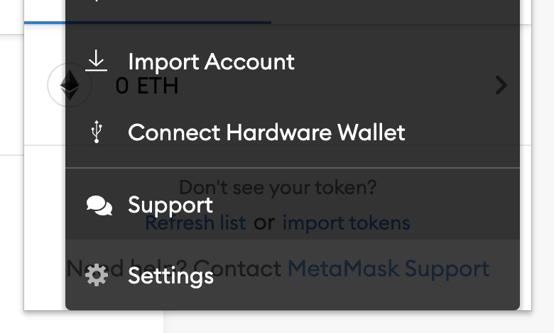Click the Ethereum diamond logo icon
This screenshot has width=554, height=333.
pyautogui.click(x=70, y=85)
